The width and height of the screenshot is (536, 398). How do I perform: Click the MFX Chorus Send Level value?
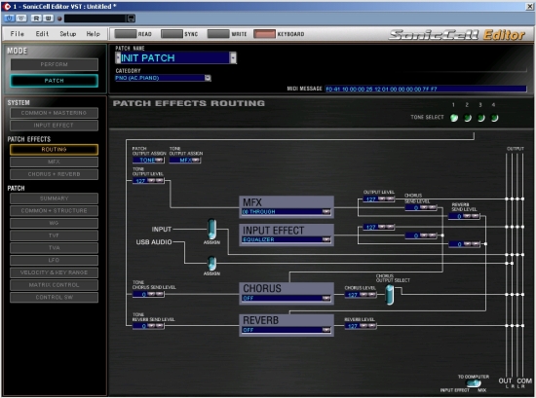(413, 207)
